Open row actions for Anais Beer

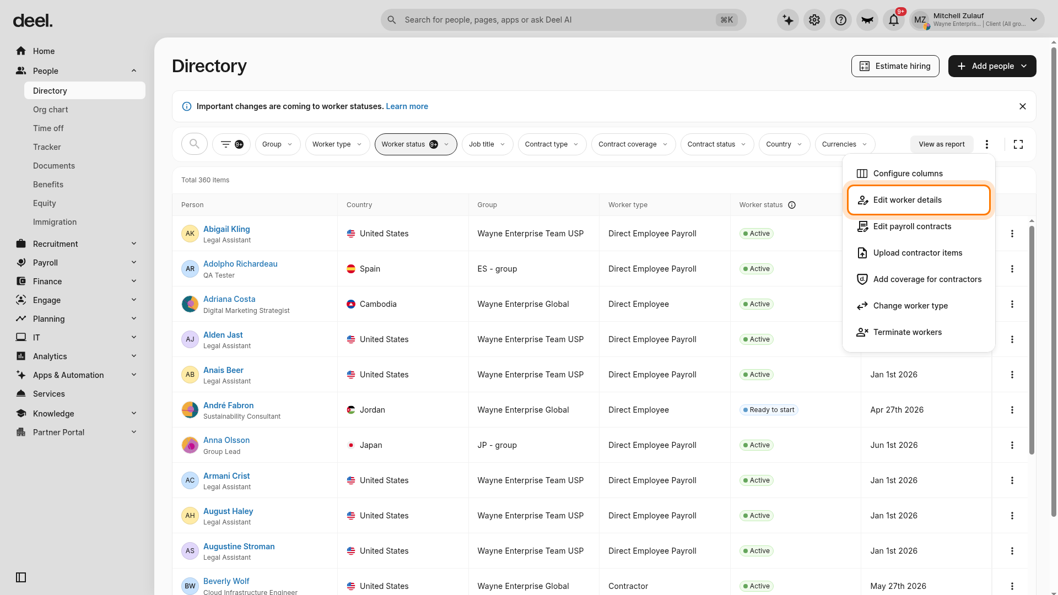(x=1012, y=375)
